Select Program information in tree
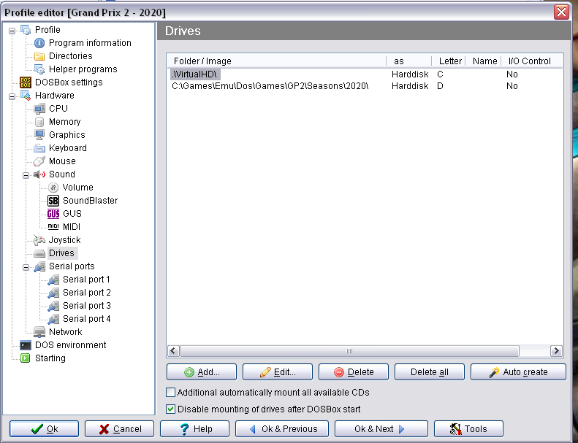This screenshot has width=578, height=443. tap(90, 43)
